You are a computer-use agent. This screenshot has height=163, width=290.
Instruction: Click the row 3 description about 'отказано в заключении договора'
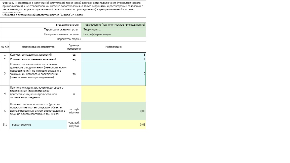pyautogui.click(x=38, y=71)
